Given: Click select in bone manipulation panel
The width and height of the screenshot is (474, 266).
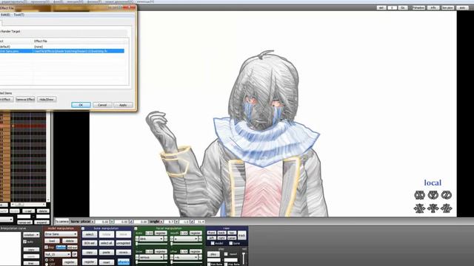Looking at the screenshot, I should tap(90, 234).
